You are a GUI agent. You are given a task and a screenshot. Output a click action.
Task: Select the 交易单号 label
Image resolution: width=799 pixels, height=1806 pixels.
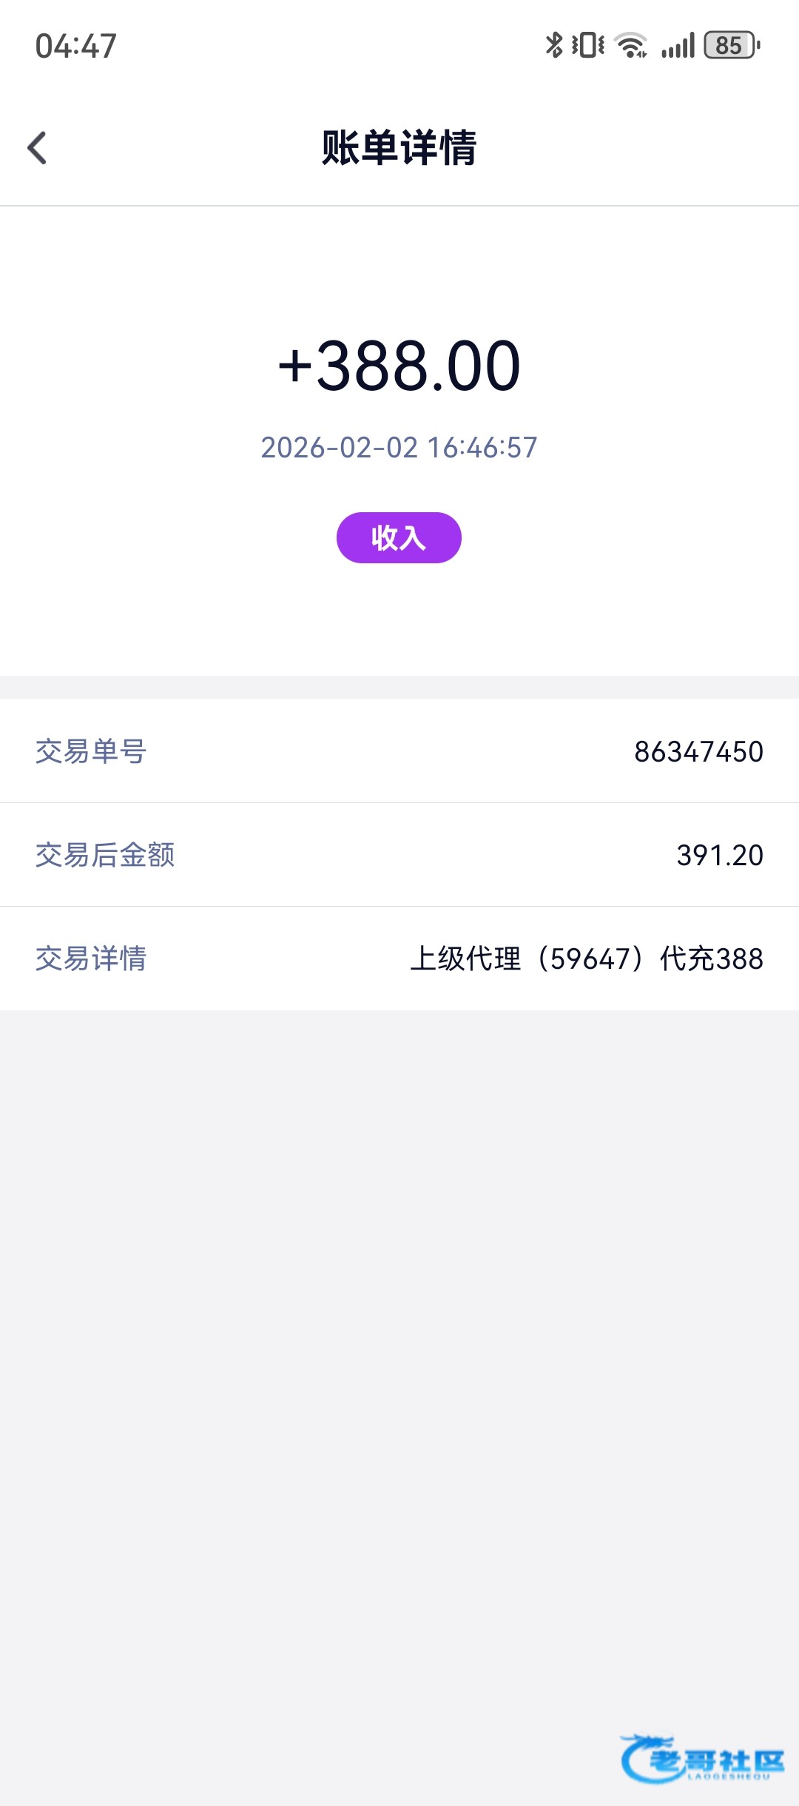point(91,751)
